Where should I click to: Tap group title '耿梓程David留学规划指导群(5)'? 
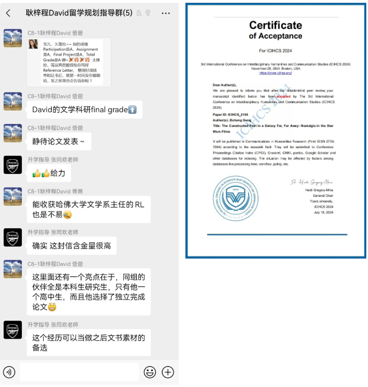point(79,13)
